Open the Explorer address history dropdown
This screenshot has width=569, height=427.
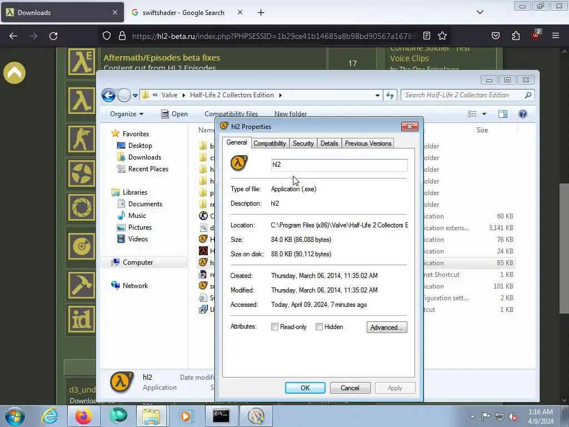coord(377,95)
